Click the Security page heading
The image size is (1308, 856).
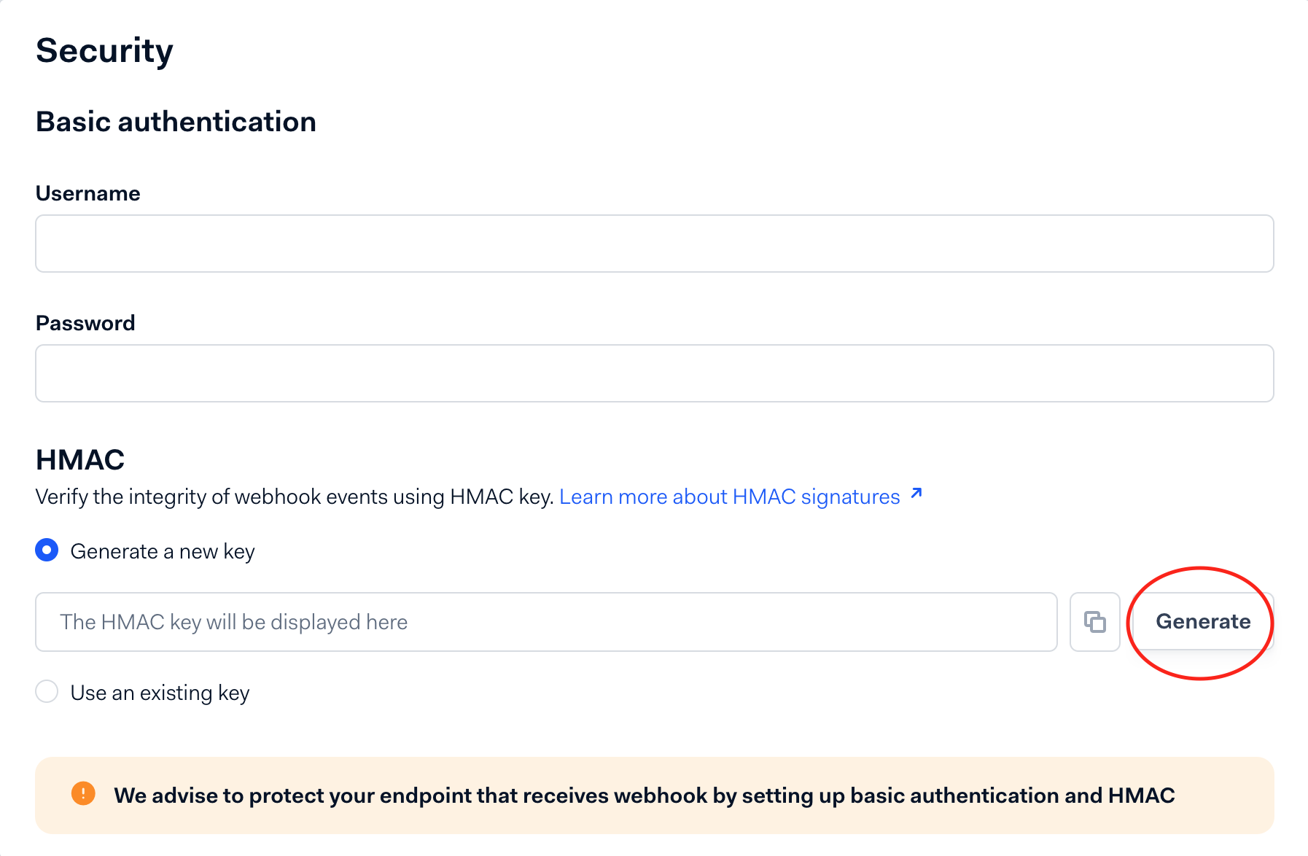coord(104,51)
